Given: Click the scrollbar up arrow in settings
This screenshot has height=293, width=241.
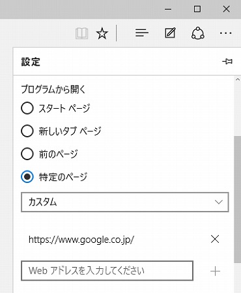Looking at the screenshot, I should click(238, 79).
